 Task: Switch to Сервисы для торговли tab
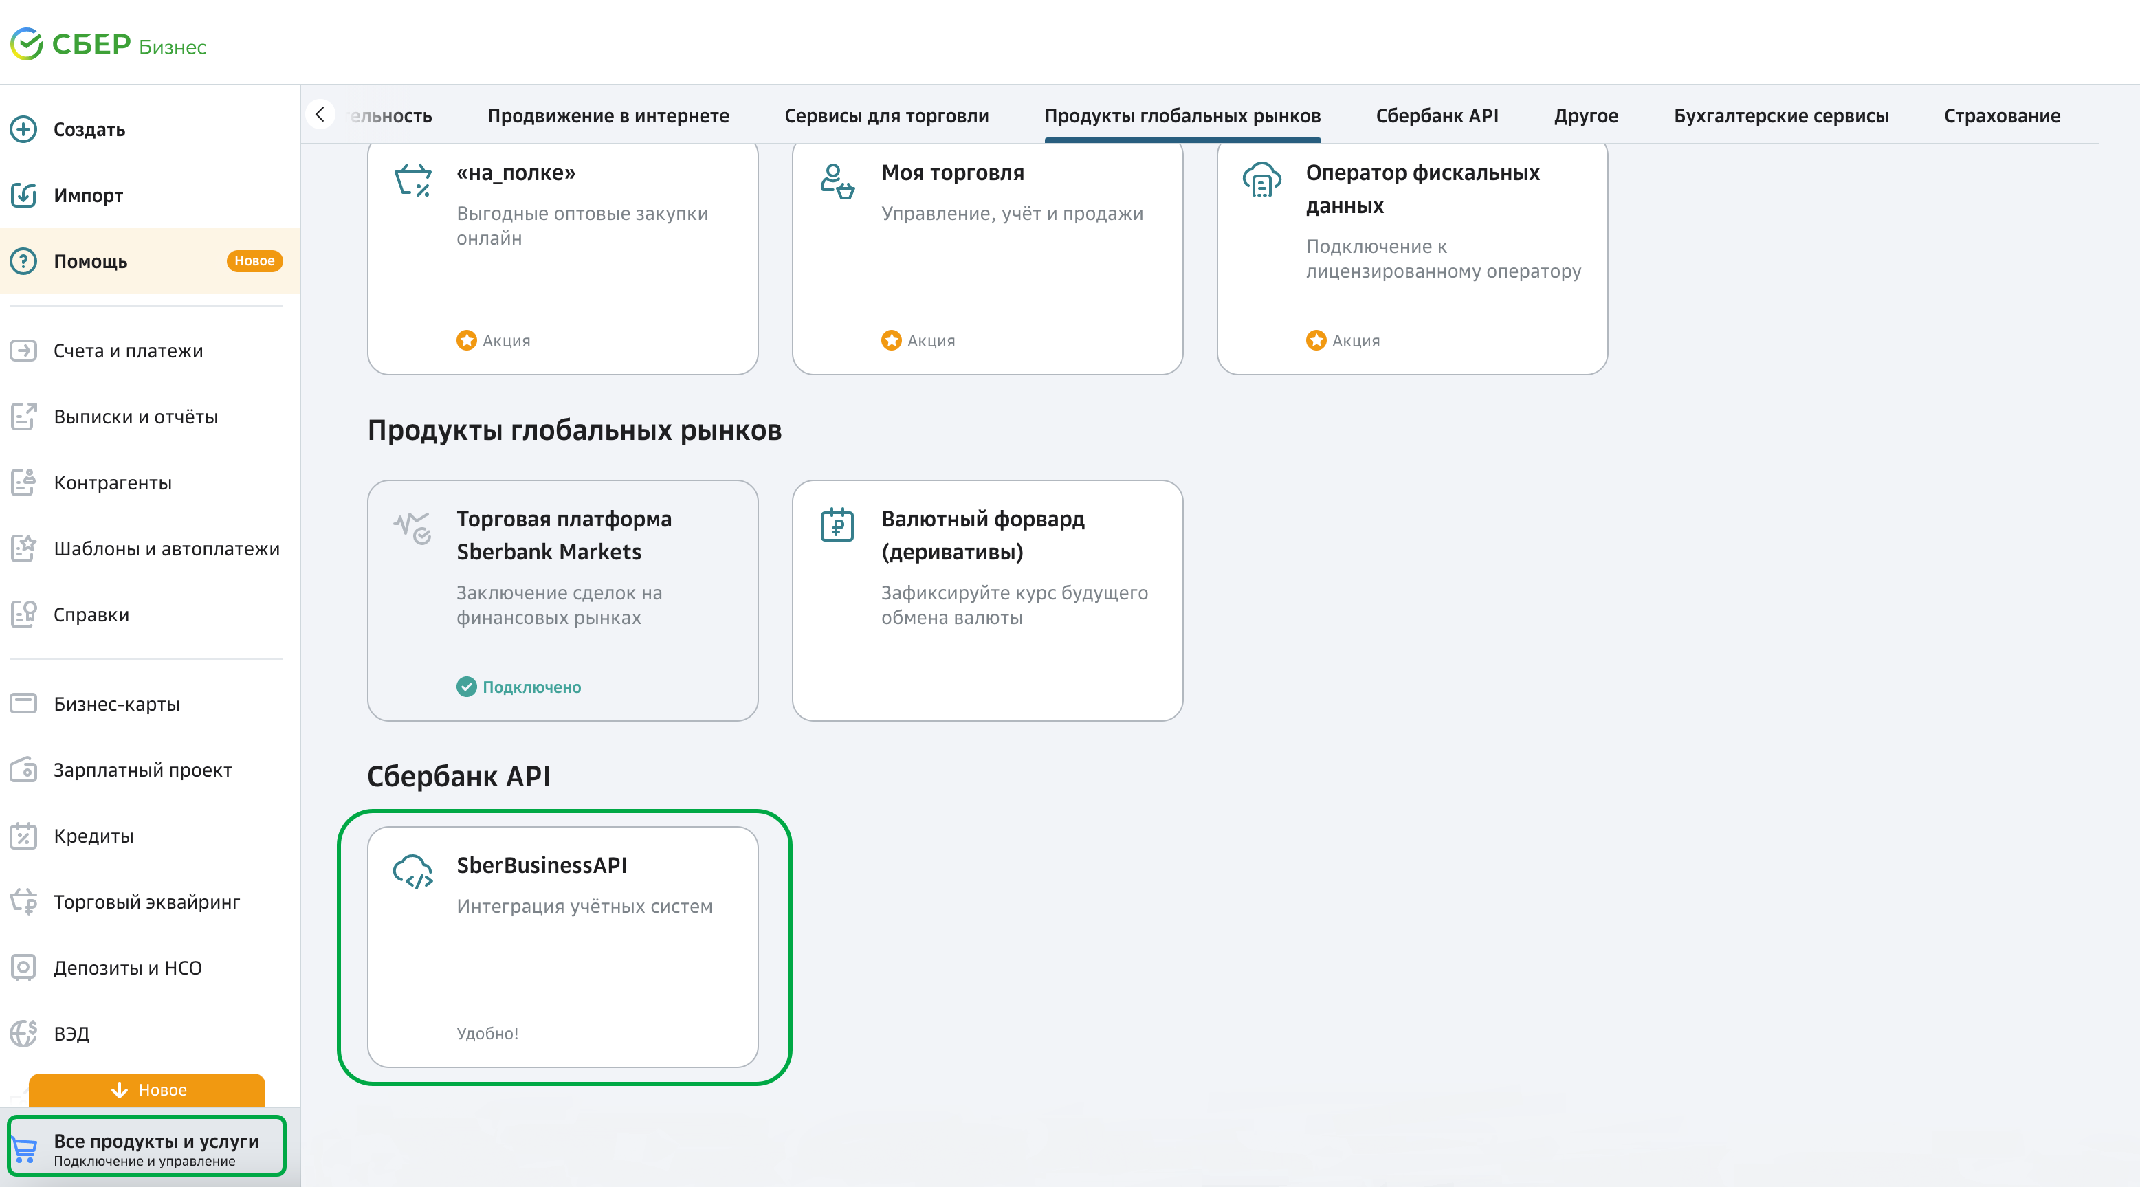point(886,116)
